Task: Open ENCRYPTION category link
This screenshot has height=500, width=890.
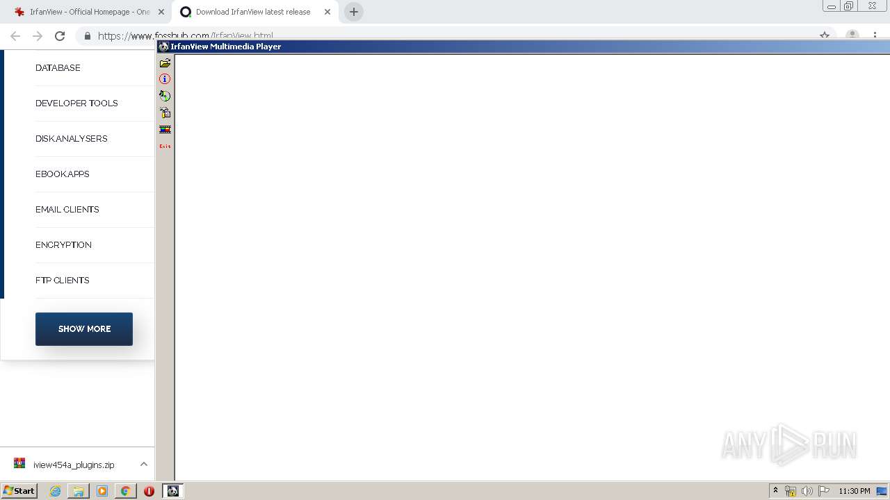Action: 63,245
